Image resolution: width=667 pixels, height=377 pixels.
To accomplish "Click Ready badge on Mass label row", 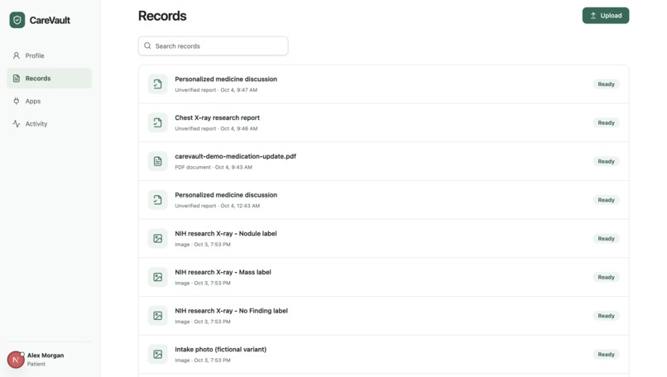I will 606,277.
